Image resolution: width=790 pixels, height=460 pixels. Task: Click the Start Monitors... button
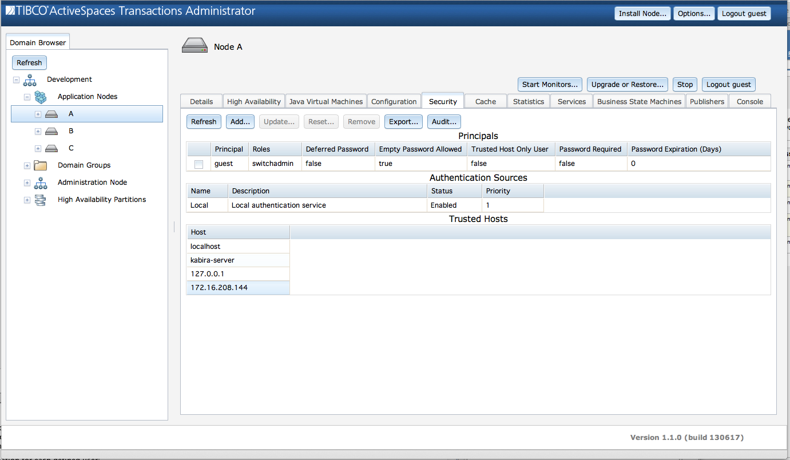point(550,84)
